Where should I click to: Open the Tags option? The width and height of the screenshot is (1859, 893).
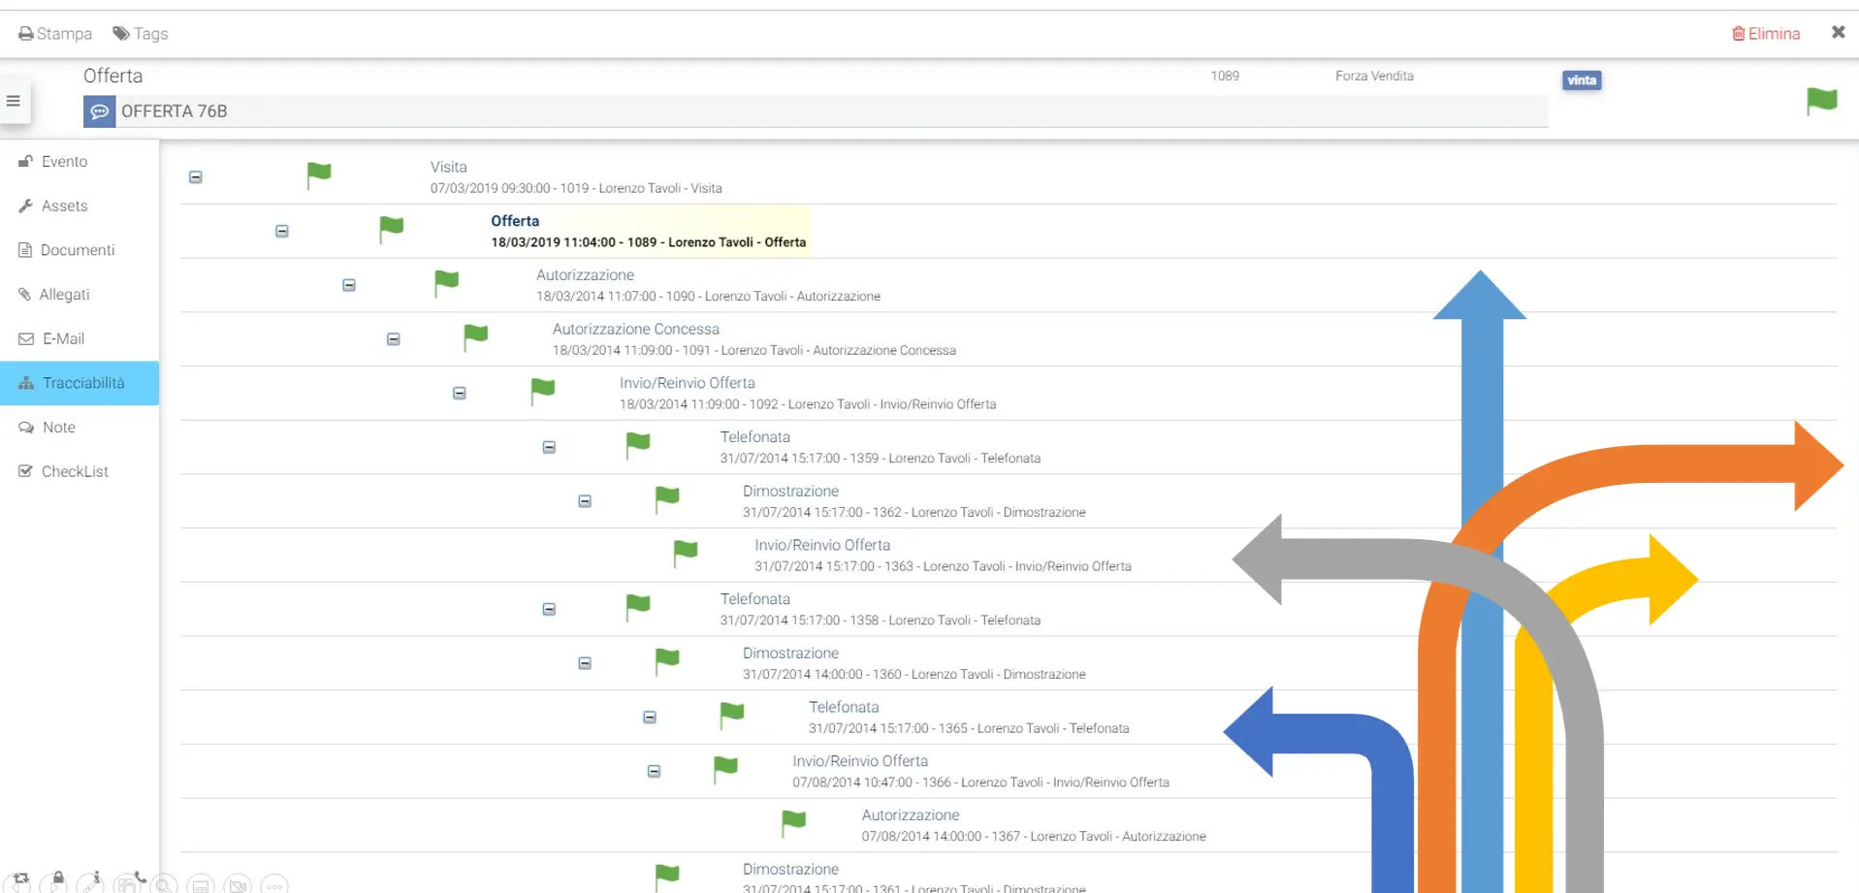click(141, 34)
